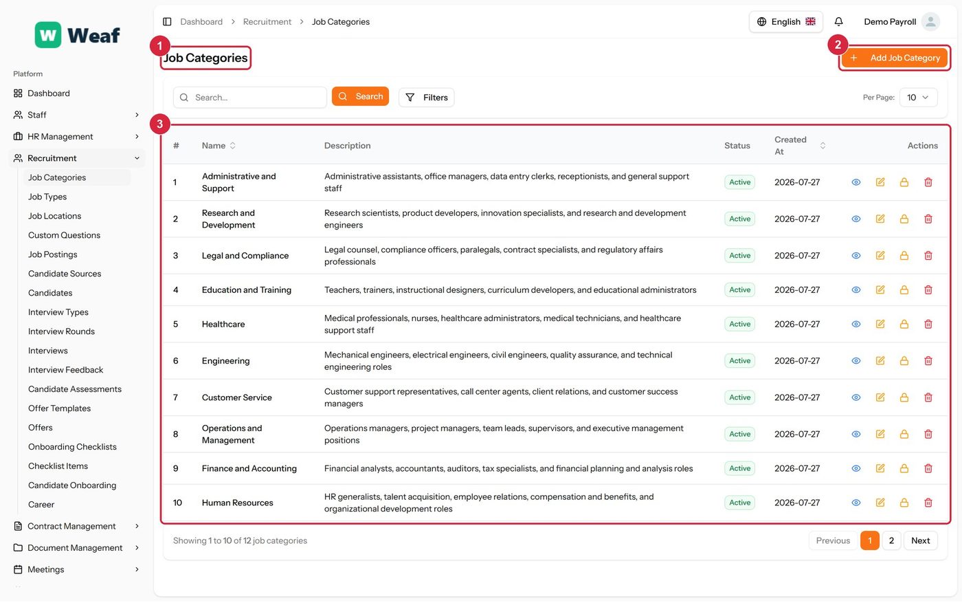Expand the Meetings sidebar menu
Image resolution: width=962 pixels, height=603 pixels.
point(77,570)
